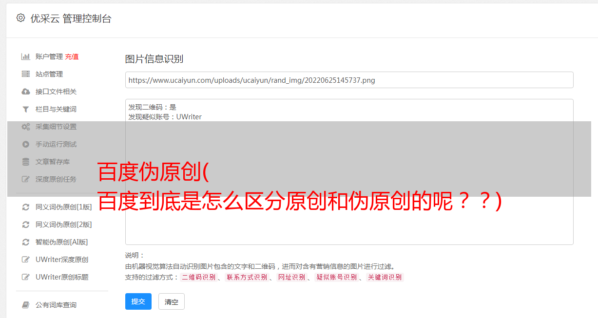Open 接口文件相关 menu item
598x318 pixels.
[x=56, y=92]
